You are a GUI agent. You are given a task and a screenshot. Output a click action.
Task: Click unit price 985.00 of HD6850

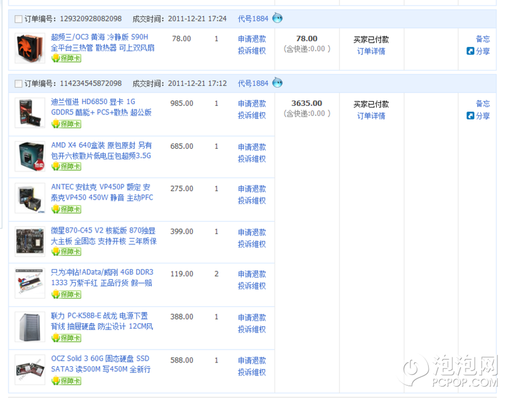click(x=182, y=103)
